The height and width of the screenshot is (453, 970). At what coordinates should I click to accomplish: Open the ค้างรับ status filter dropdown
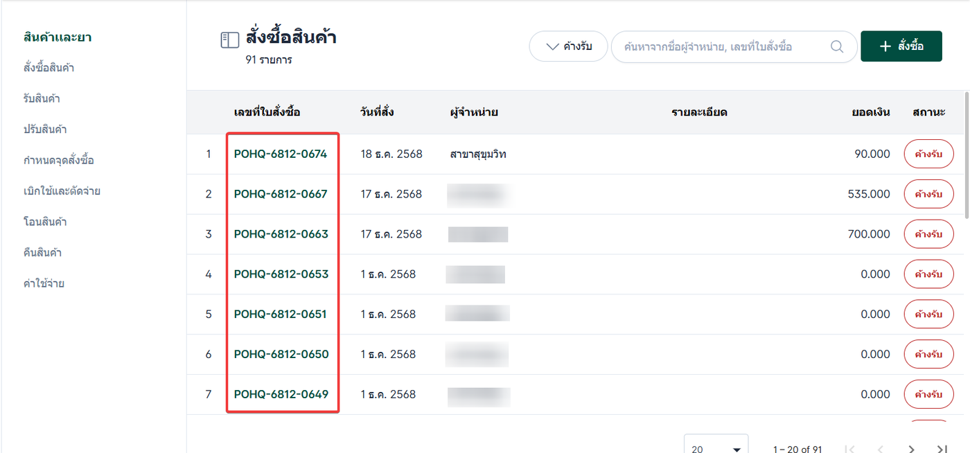(x=568, y=47)
